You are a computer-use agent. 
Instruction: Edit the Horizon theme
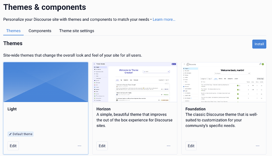[102, 146]
